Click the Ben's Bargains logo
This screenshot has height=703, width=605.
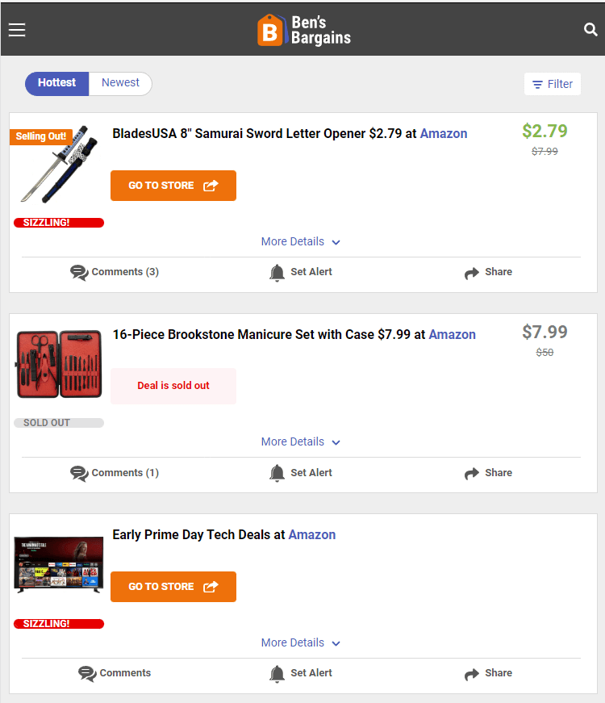point(304,30)
